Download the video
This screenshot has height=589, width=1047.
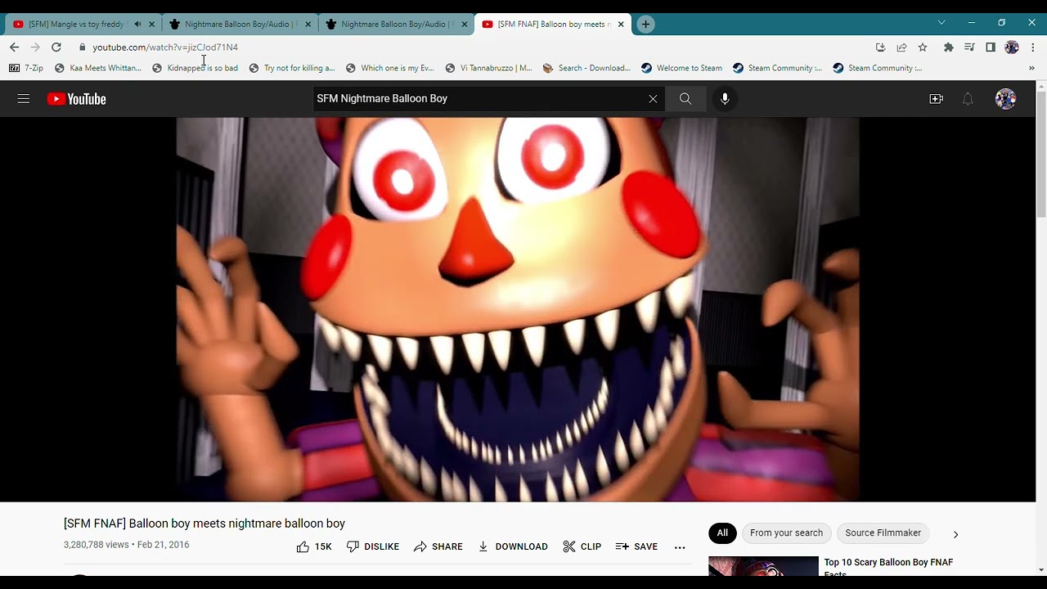point(513,546)
